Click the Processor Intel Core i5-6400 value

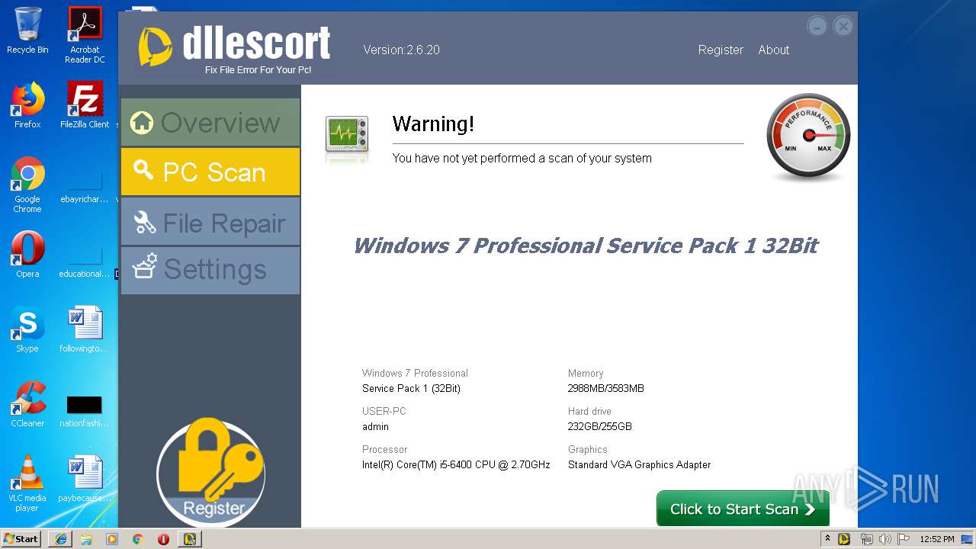pos(456,464)
